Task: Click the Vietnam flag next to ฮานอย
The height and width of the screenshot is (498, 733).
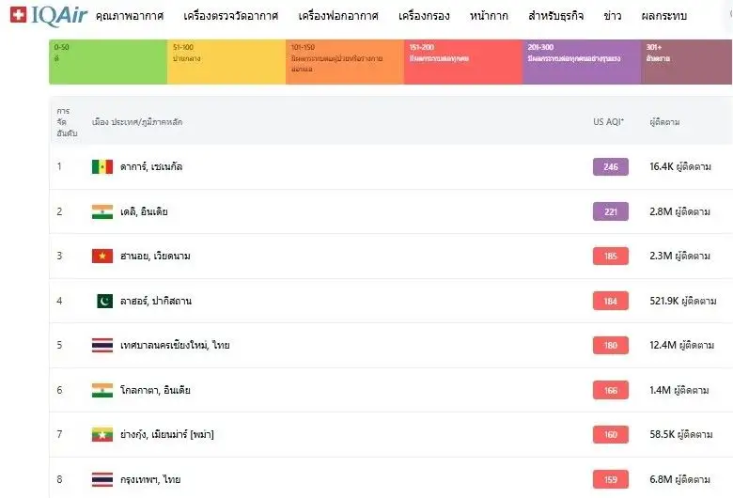Action: pos(102,256)
